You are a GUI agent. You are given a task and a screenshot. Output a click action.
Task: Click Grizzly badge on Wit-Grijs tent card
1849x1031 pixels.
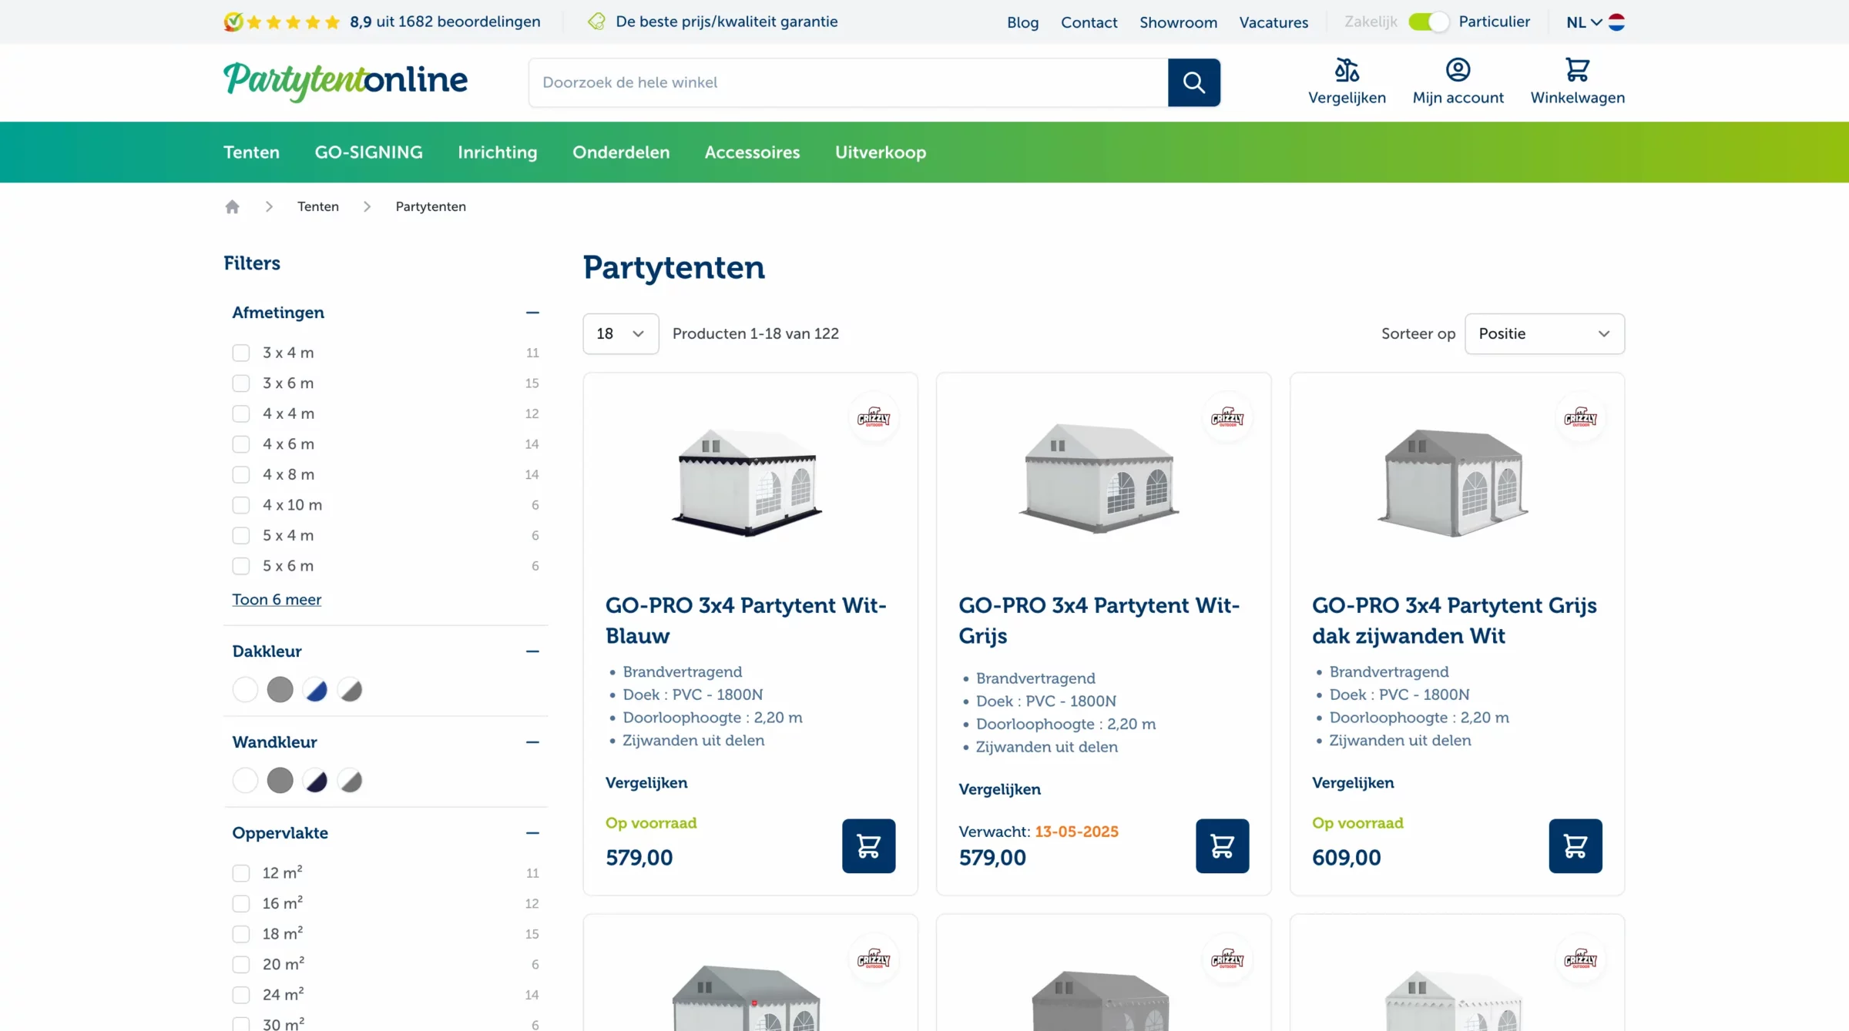[x=1227, y=417]
